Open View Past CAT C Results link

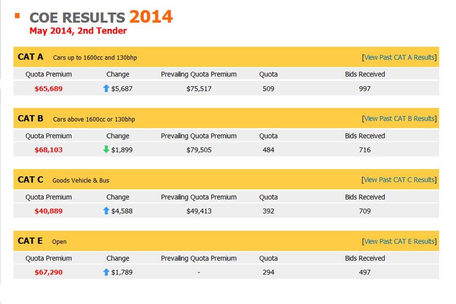(399, 180)
